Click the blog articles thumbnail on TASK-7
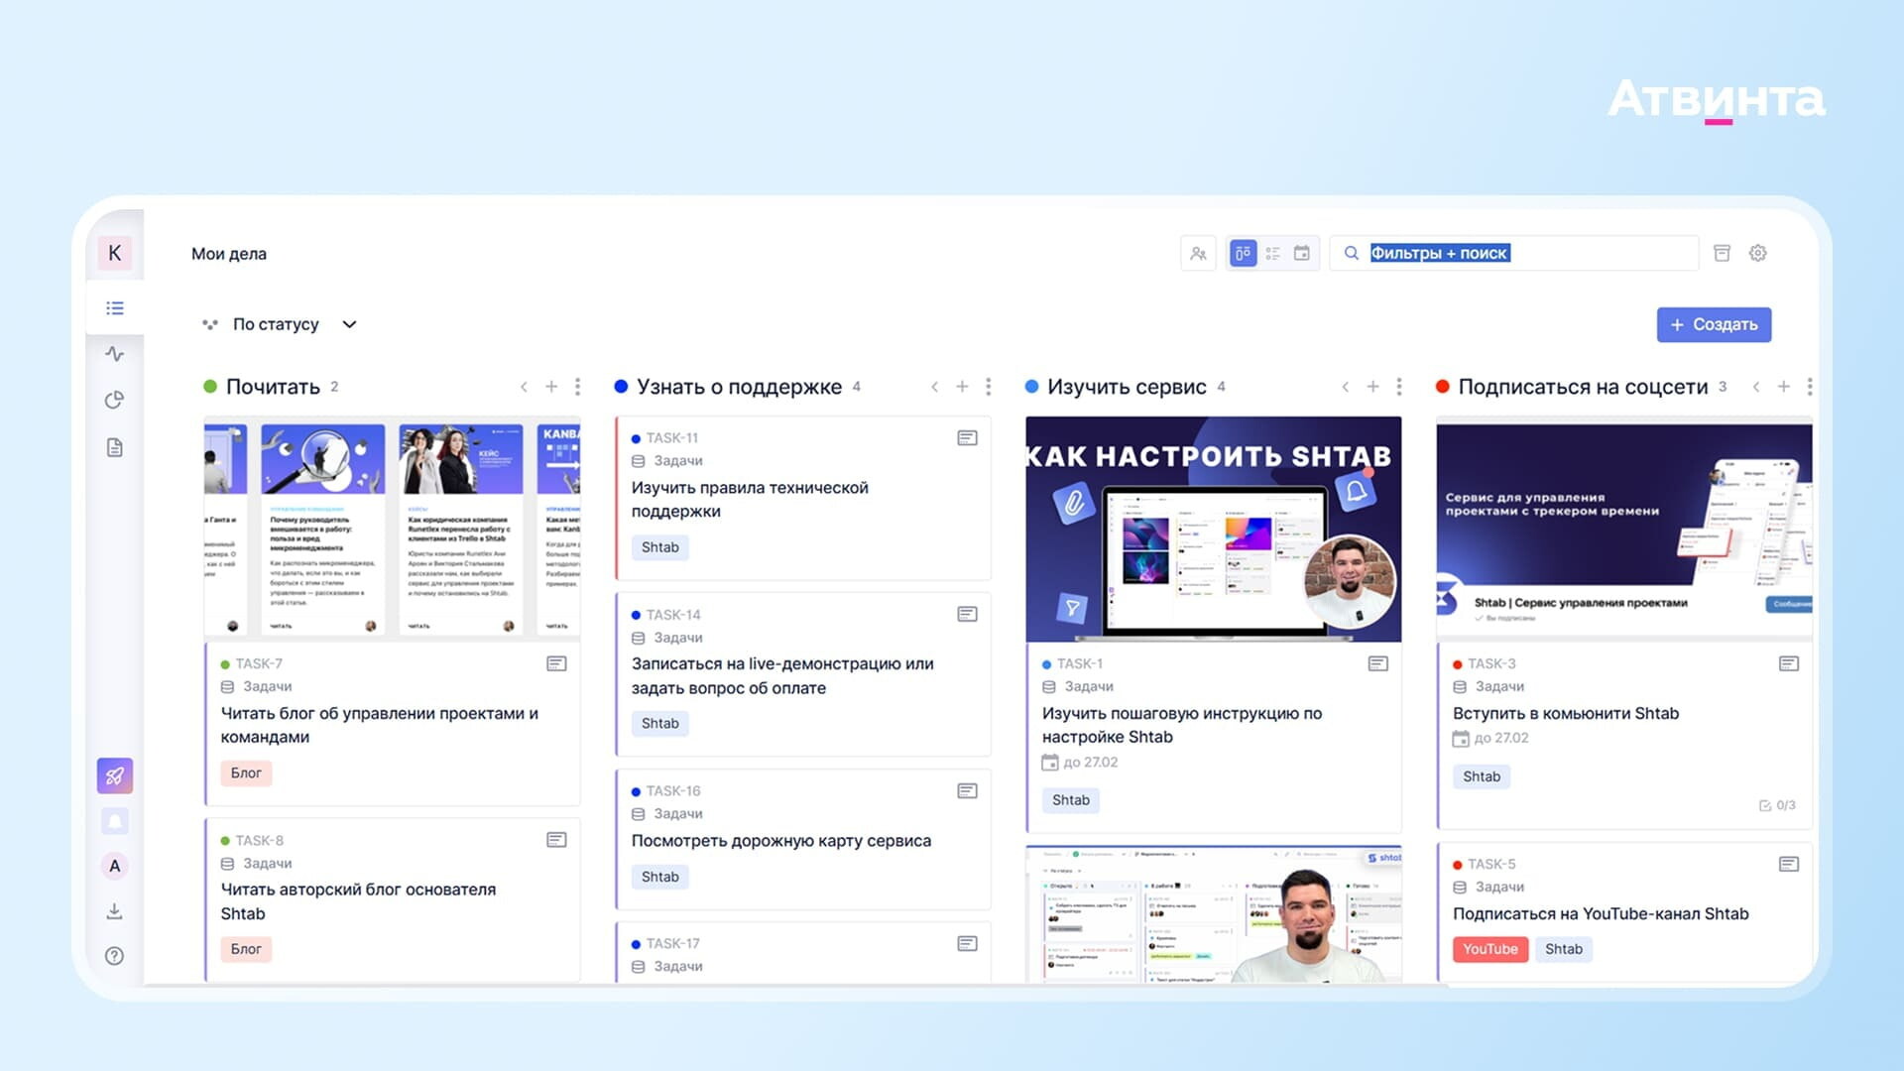This screenshot has width=1904, height=1071. click(393, 529)
